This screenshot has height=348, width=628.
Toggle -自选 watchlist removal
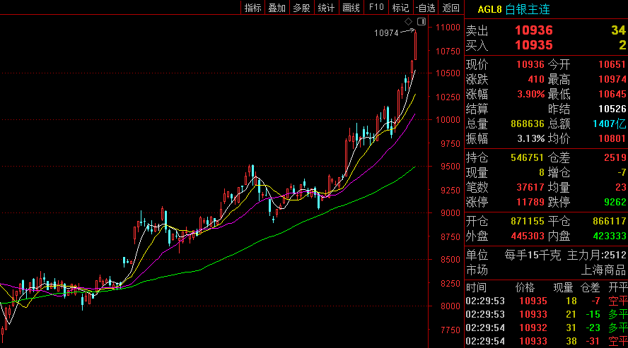(x=425, y=8)
